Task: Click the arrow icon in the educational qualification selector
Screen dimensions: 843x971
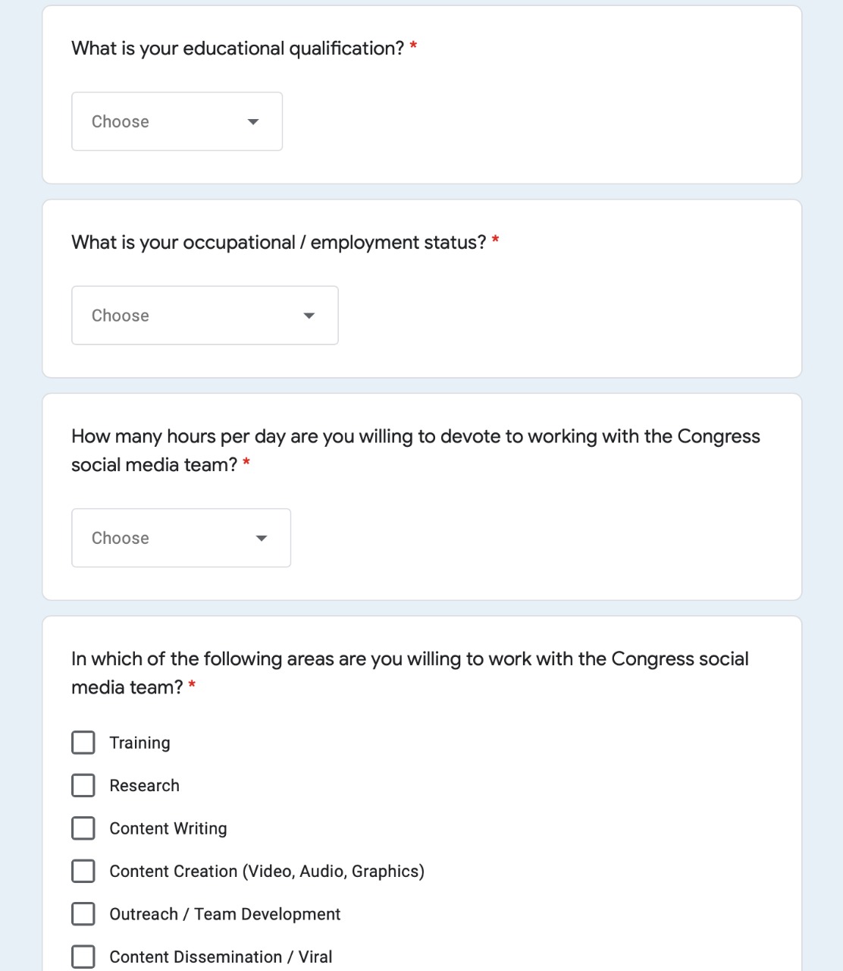Action: click(x=253, y=122)
